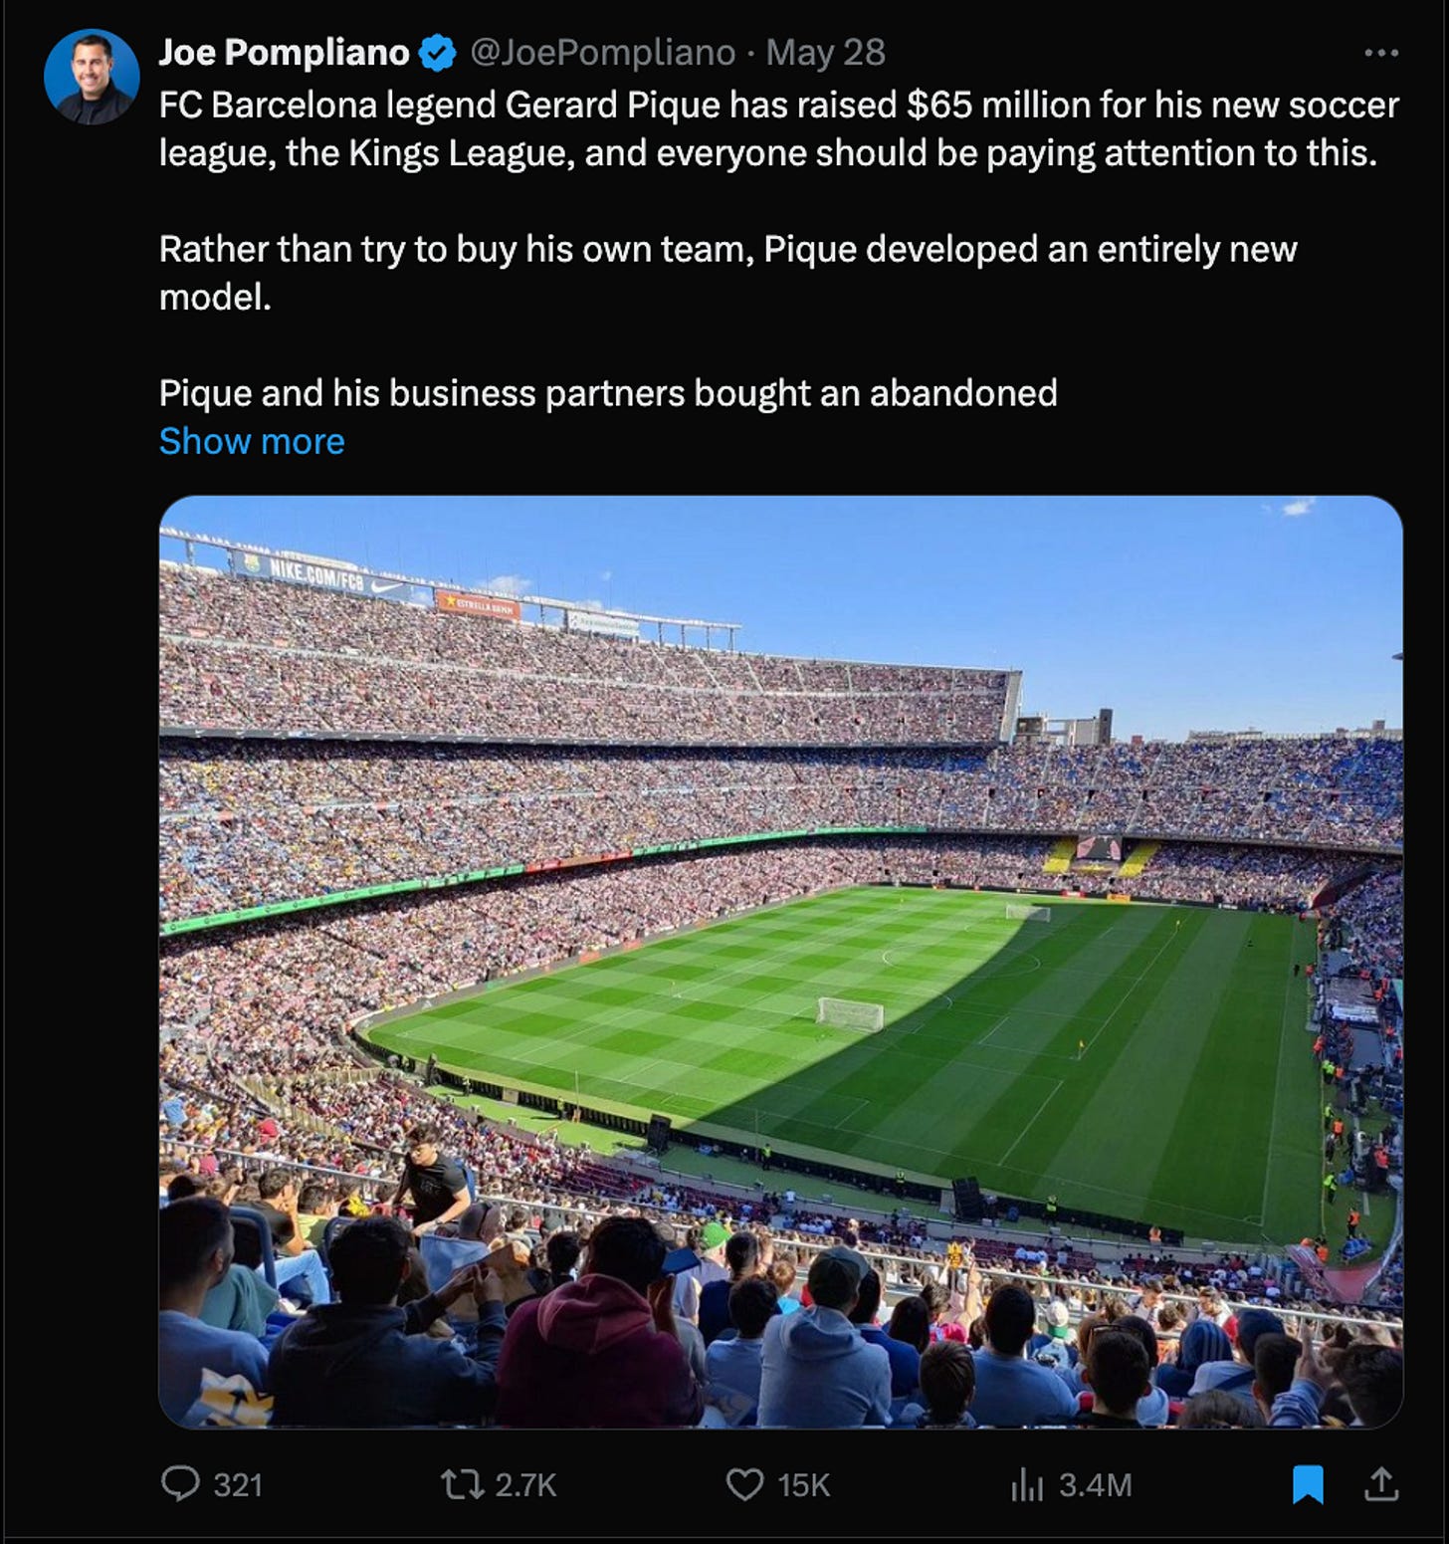This screenshot has width=1449, height=1544.
Task: Open the May 28 timestamp permalink
Action: (825, 53)
